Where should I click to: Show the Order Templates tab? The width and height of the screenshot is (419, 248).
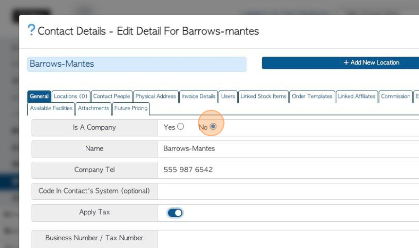coord(312,96)
